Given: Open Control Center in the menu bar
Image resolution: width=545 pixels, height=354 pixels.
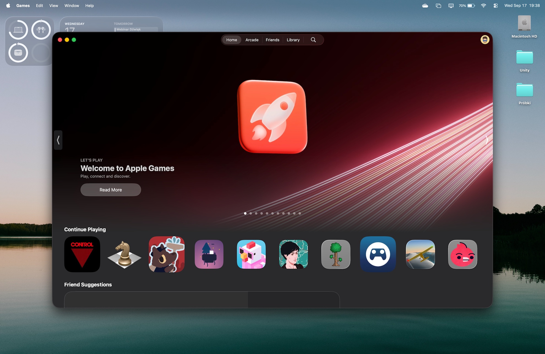Looking at the screenshot, I should point(495,6).
